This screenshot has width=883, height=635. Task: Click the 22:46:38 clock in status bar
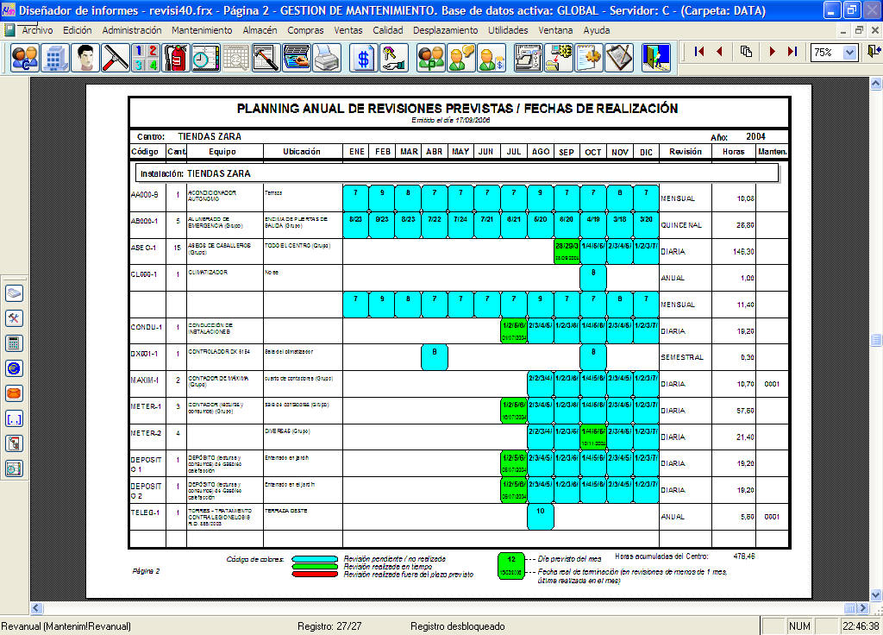click(861, 626)
